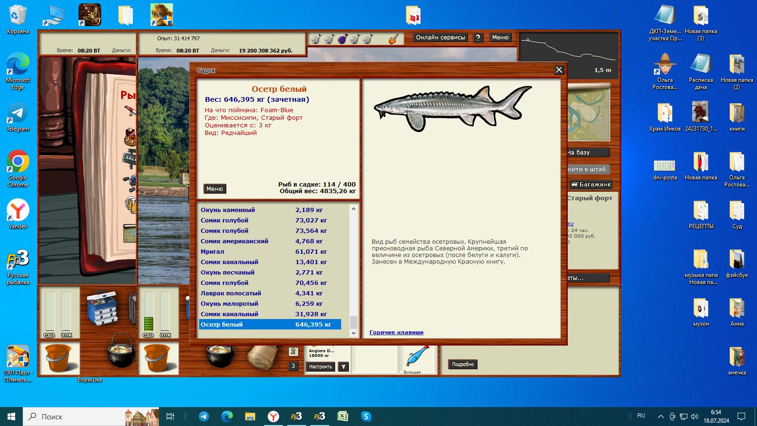The width and height of the screenshot is (757, 426).
Task: Click the fish list scrollbar thumb
Action: (353, 322)
